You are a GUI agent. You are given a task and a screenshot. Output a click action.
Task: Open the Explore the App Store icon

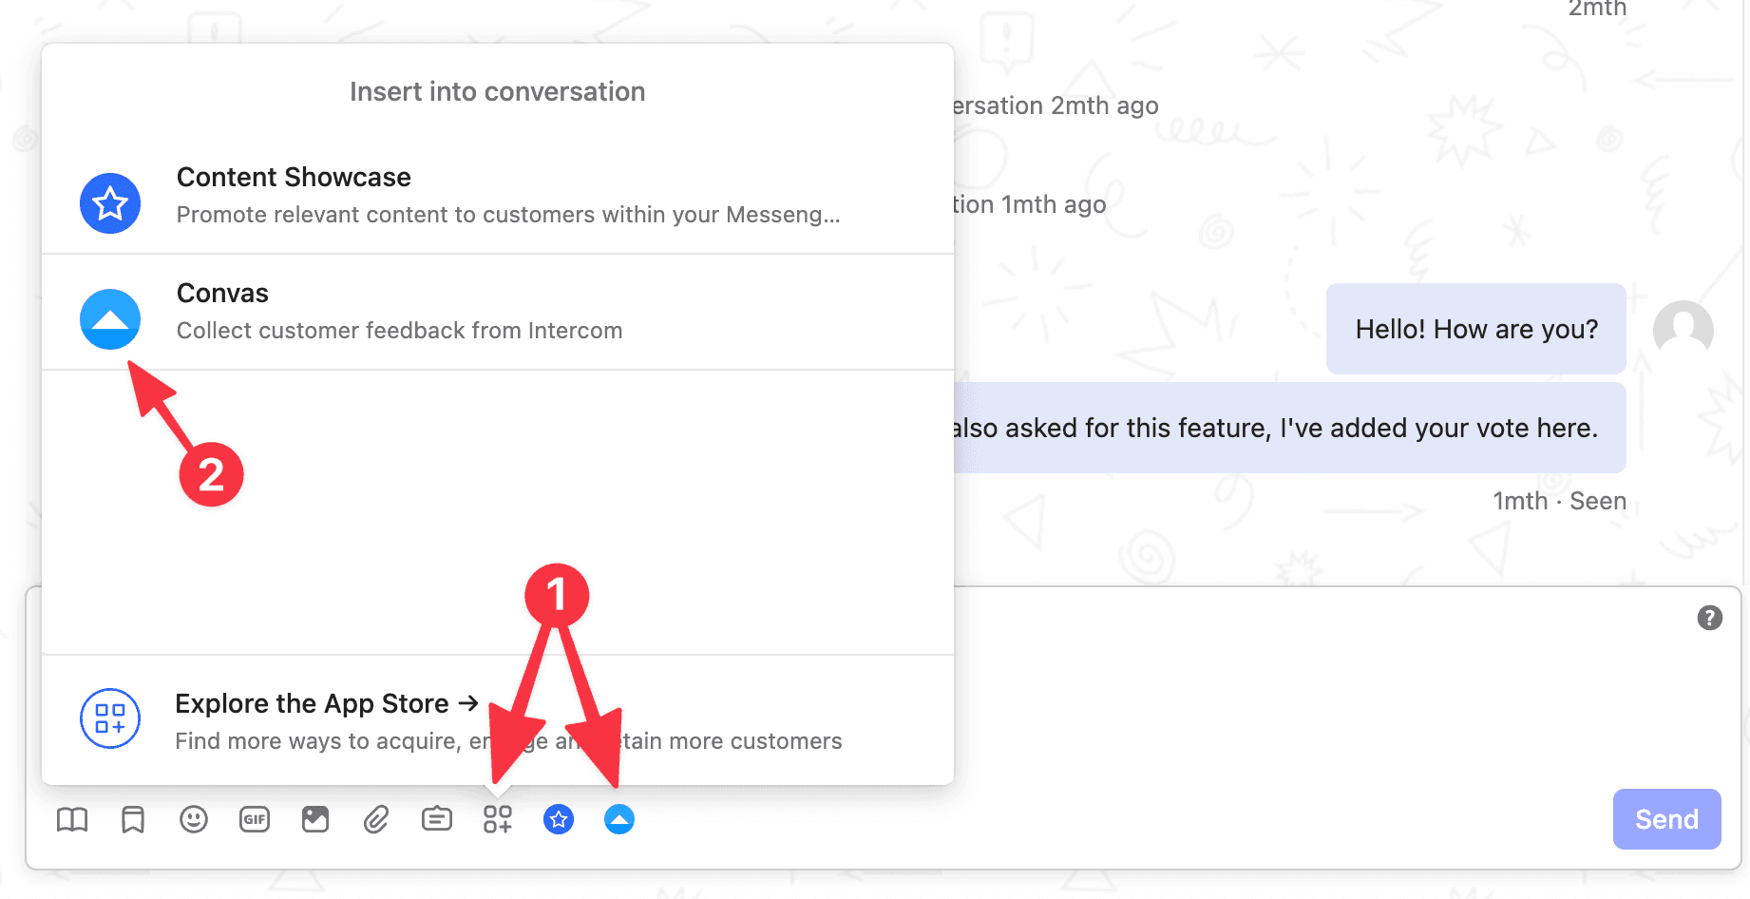(109, 719)
